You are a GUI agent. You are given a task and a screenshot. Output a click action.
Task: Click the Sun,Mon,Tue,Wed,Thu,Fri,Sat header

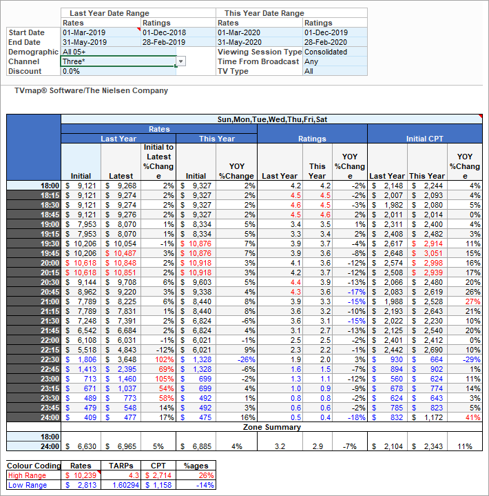(271, 119)
